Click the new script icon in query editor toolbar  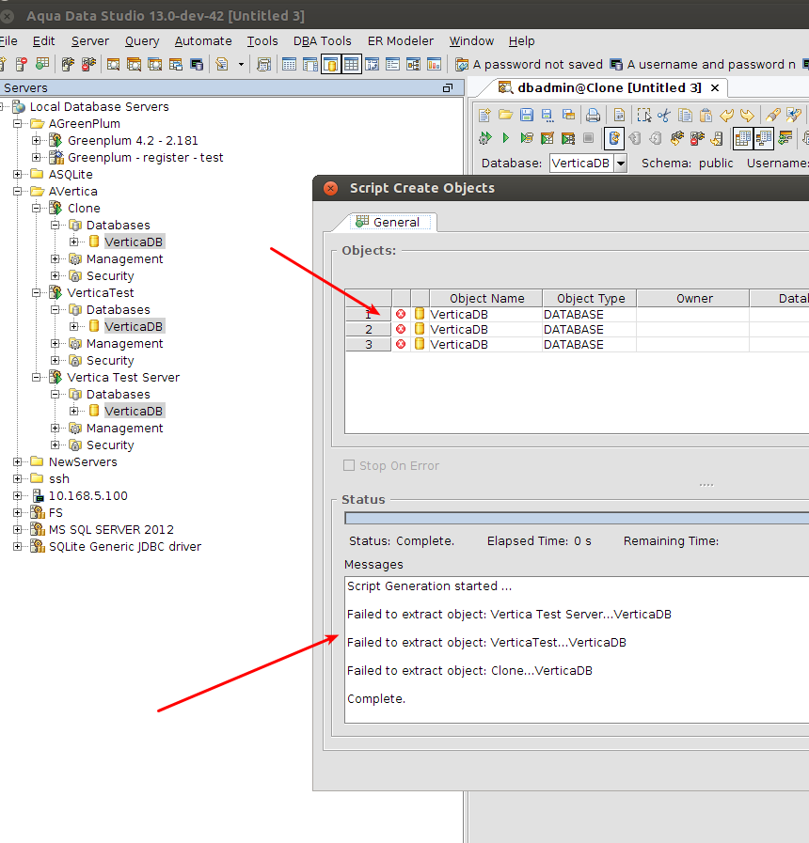click(484, 115)
